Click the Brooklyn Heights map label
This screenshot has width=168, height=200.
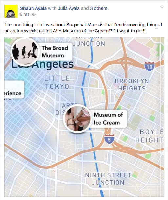pyautogui.click(x=132, y=85)
